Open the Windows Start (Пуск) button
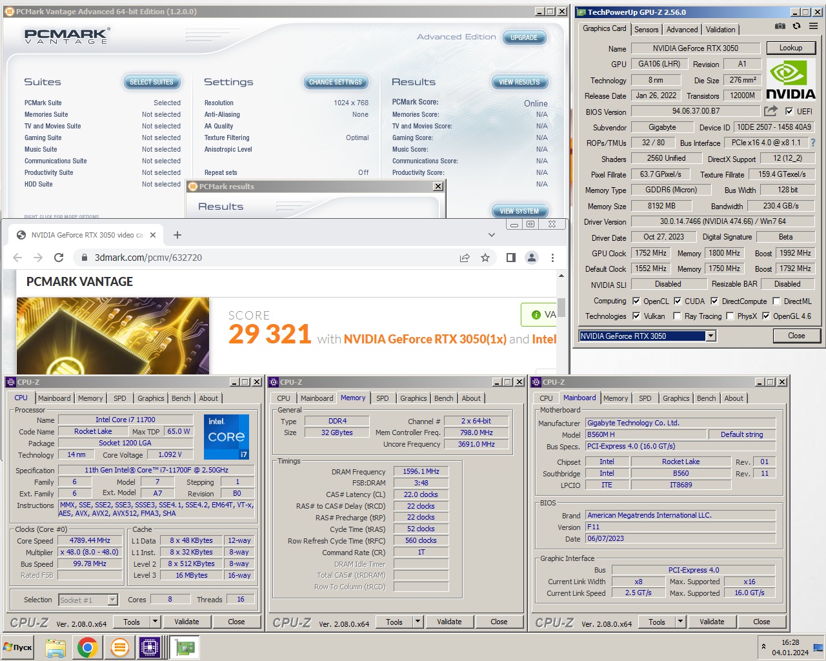 (x=18, y=647)
